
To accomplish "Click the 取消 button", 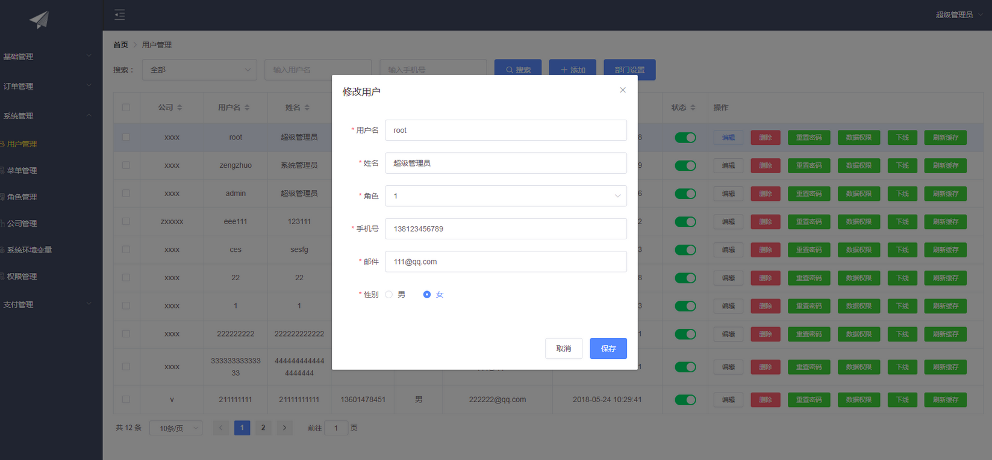I will (x=564, y=349).
